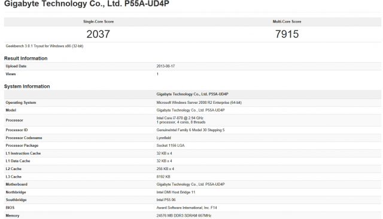Select the L3 Cache label
The height and width of the screenshot is (219, 383).
[13, 177]
